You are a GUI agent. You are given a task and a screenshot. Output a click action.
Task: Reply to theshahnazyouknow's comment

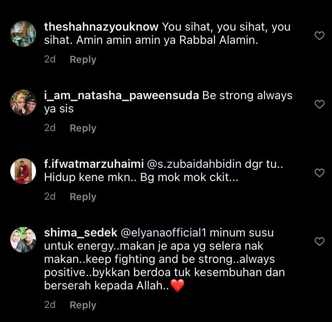pos(83,60)
